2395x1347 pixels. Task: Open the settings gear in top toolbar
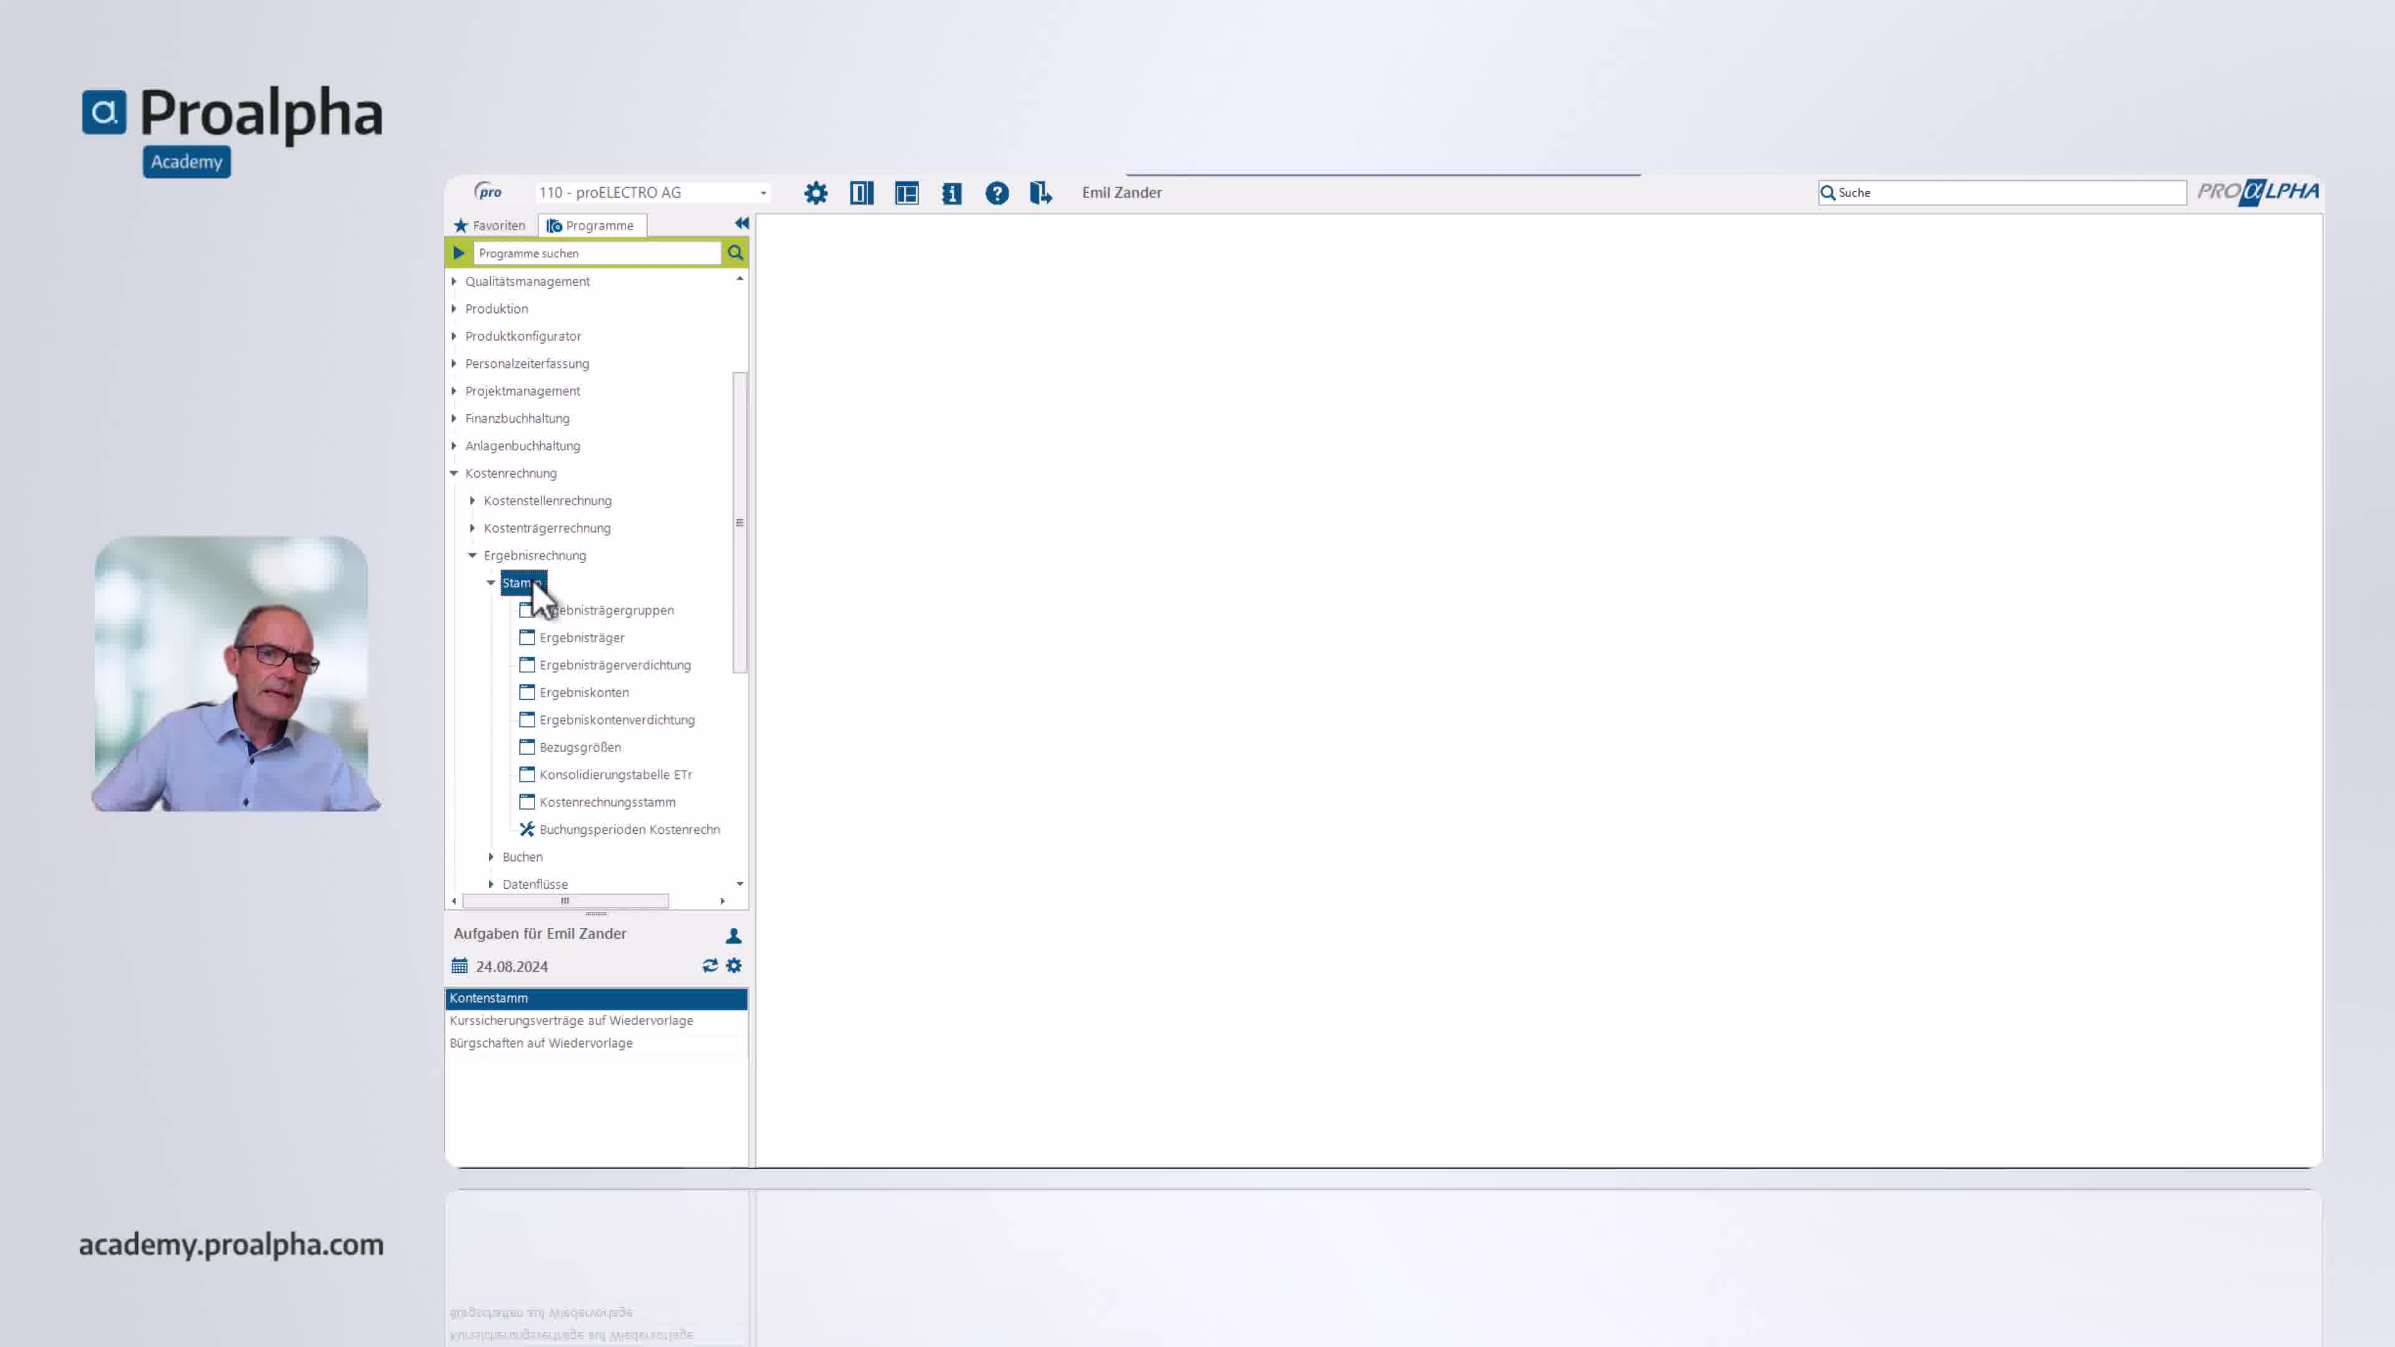coord(815,193)
